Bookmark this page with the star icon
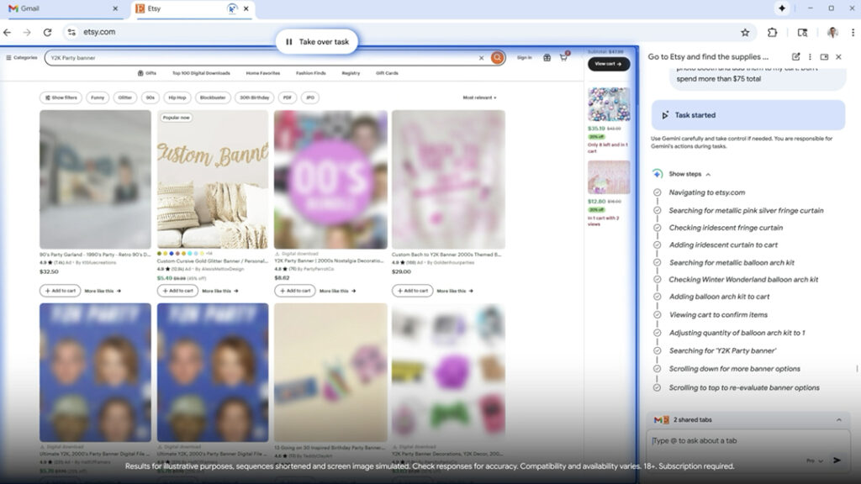861x484 pixels. 745,33
